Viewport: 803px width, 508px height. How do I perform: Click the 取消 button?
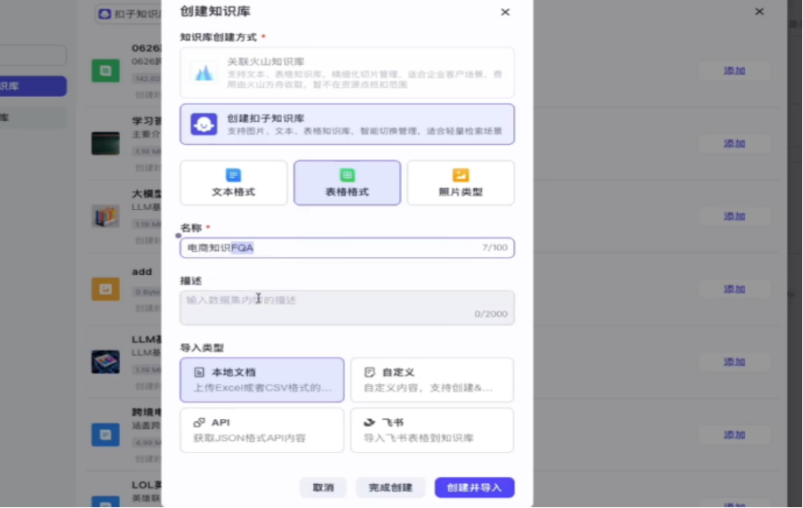[323, 488]
